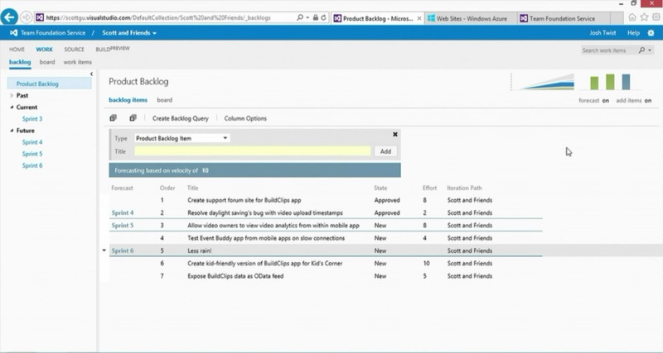Select the backlog sub-navigation tab
Screen dimensions: 663x353
pyautogui.click(x=20, y=62)
